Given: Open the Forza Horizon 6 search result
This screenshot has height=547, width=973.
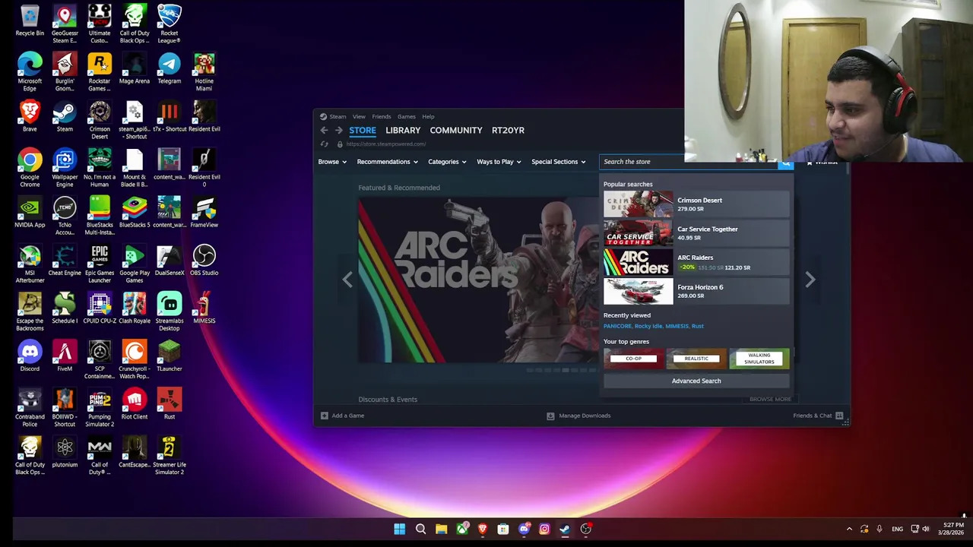Looking at the screenshot, I should click(696, 291).
